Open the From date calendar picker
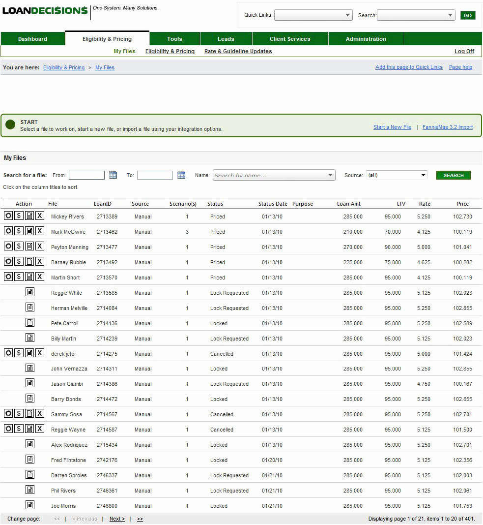The height and width of the screenshot is (525, 483). pos(113,175)
